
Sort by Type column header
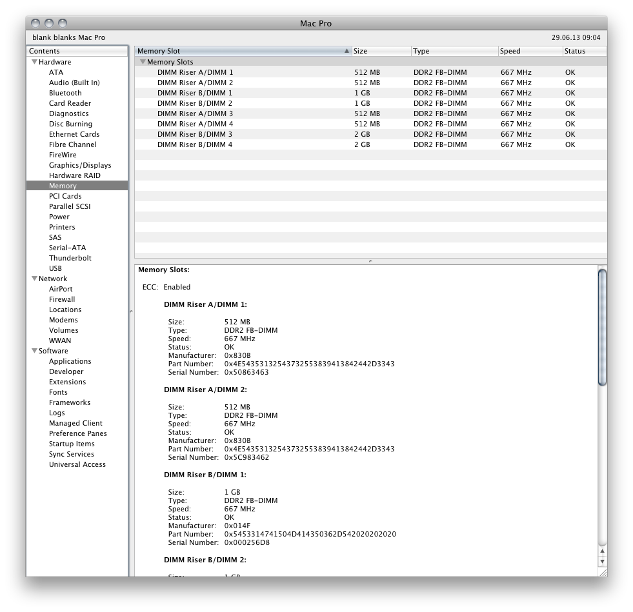(454, 51)
